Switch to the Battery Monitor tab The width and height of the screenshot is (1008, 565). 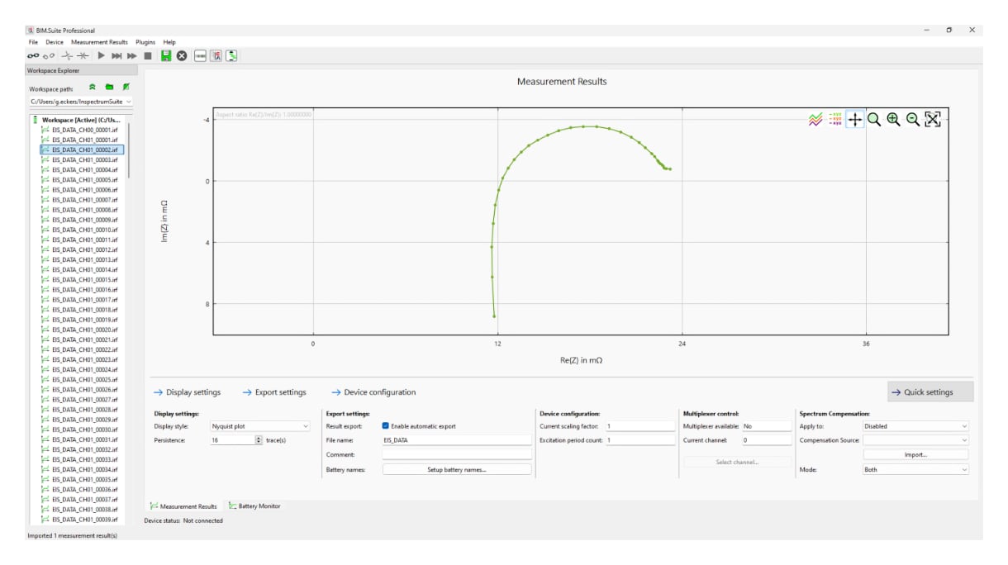coord(254,506)
